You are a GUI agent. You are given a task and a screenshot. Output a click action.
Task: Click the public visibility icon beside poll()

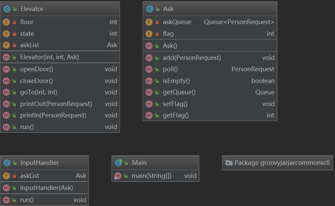pyautogui.click(x=157, y=69)
